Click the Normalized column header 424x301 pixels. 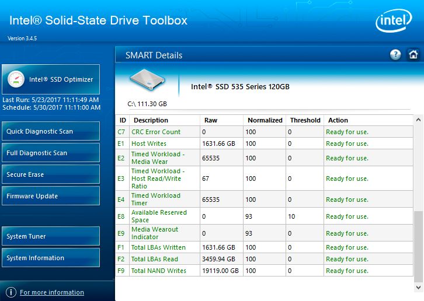point(265,120)
